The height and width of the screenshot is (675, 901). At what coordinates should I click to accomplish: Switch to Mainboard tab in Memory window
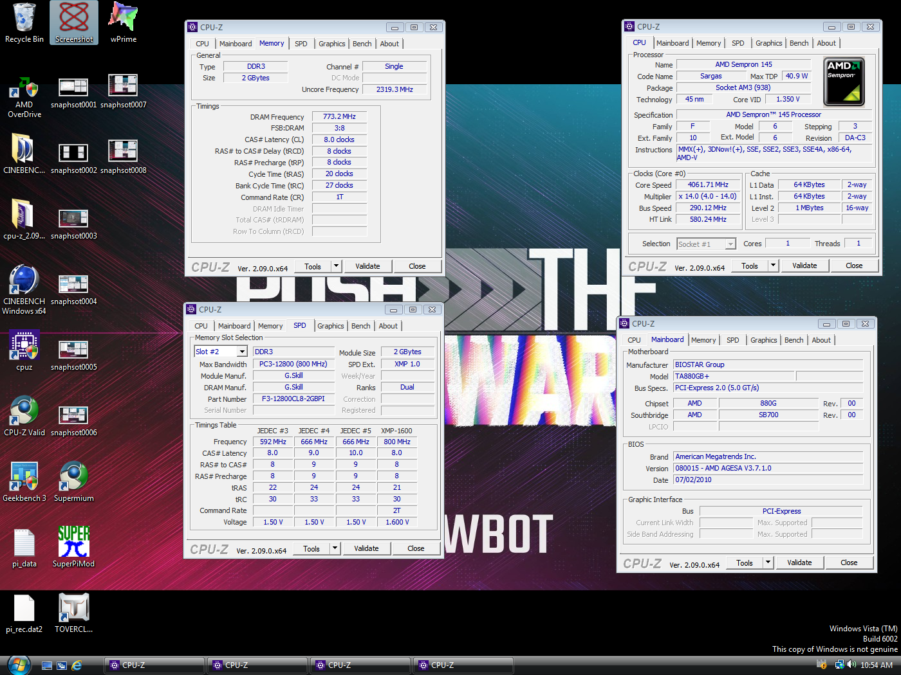pyautogui.click(x=236, y=44)
